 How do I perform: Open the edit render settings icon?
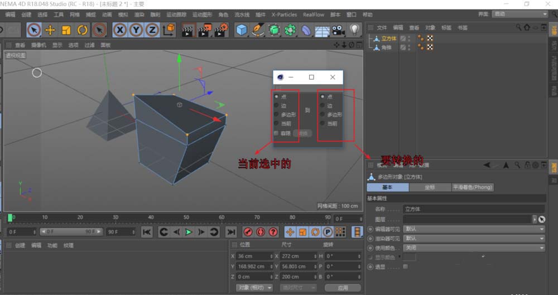pos(221,30)
